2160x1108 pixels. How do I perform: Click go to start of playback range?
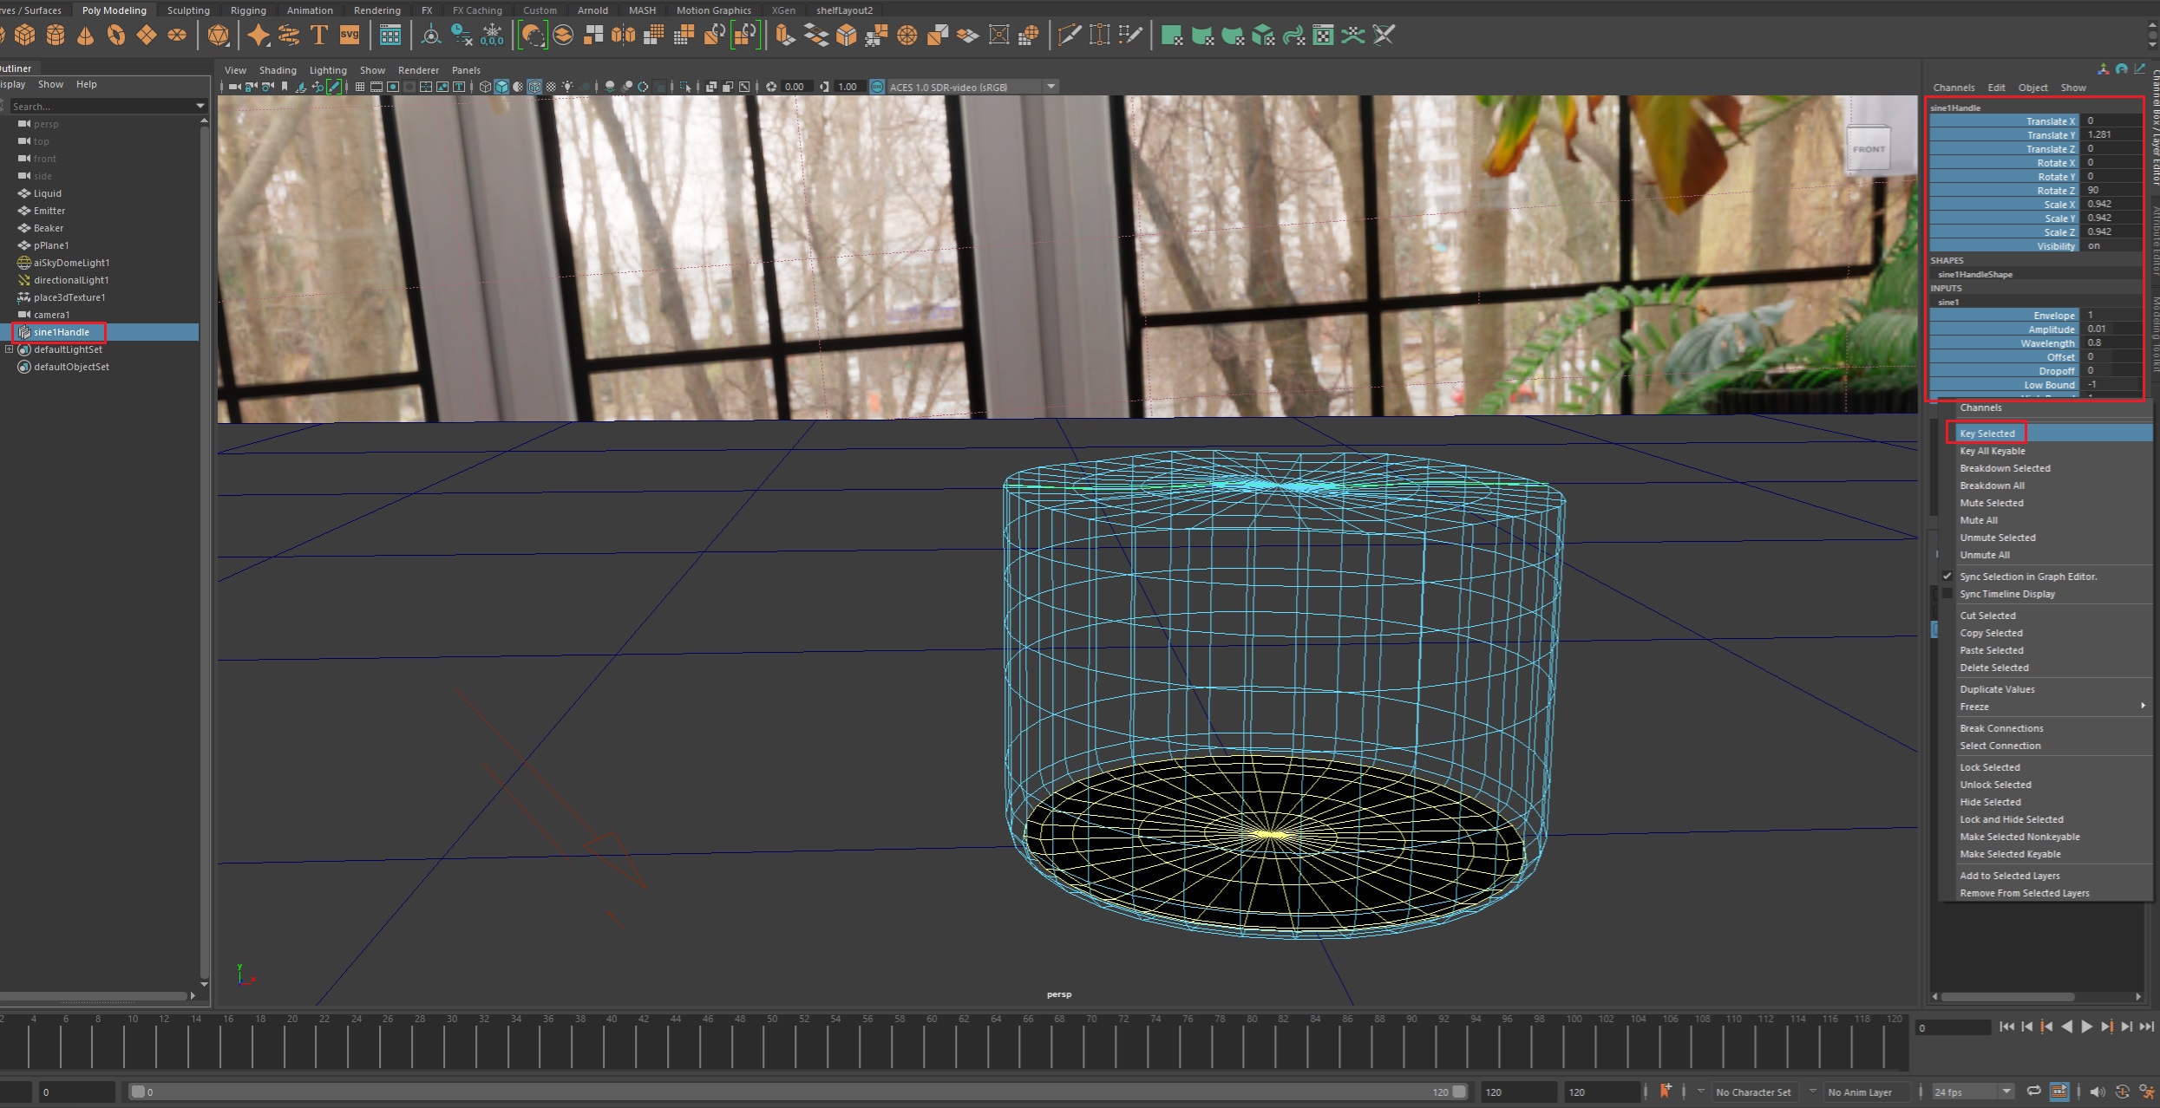(x=2006, y=1027)
